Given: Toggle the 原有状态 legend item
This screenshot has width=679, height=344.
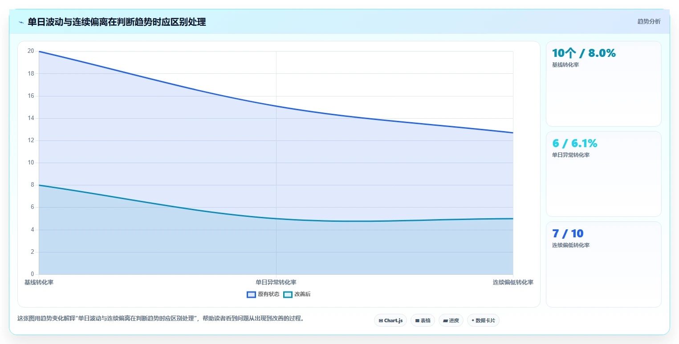Looking at the screenshot, I should pyautogui.click(x=263, y=294).
